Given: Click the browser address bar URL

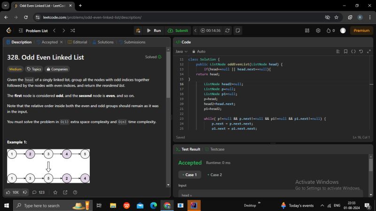Looking at the screenshot, I should [x=92, y=17].
